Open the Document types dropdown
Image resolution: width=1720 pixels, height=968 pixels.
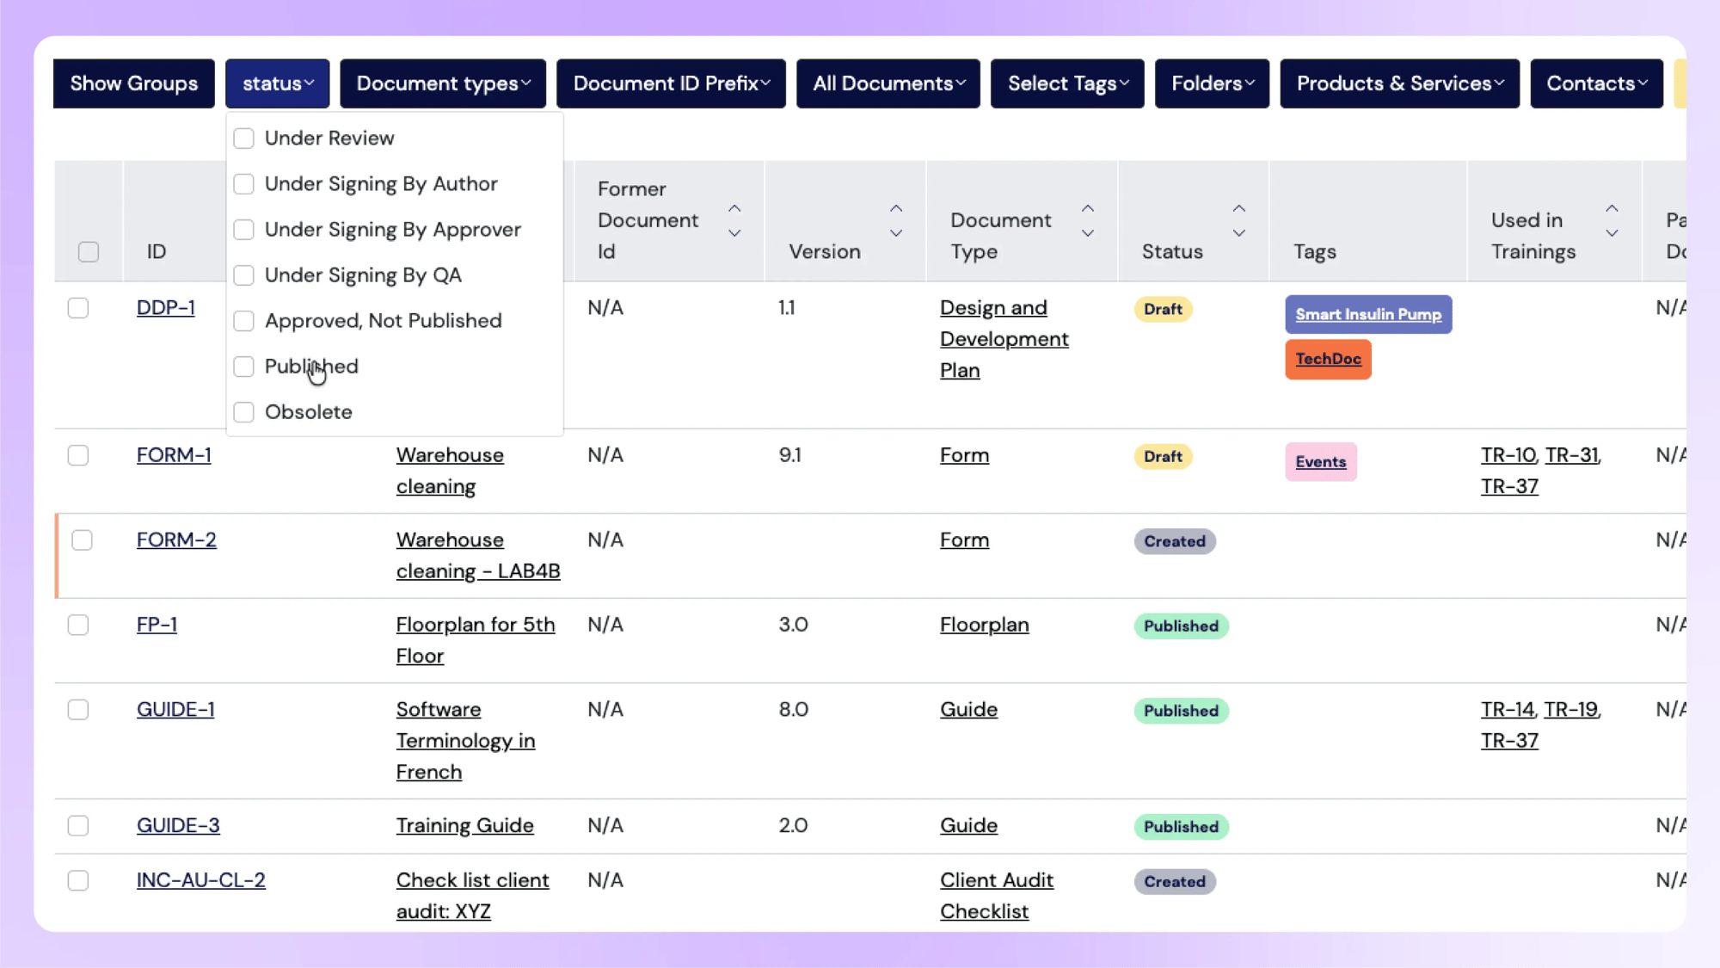click(x=443, y=83)
